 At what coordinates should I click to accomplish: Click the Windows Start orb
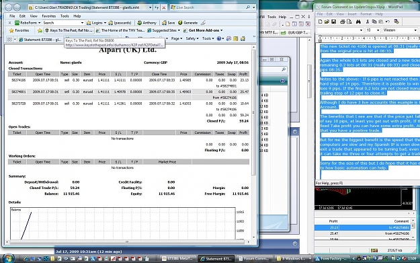[8, 258]
